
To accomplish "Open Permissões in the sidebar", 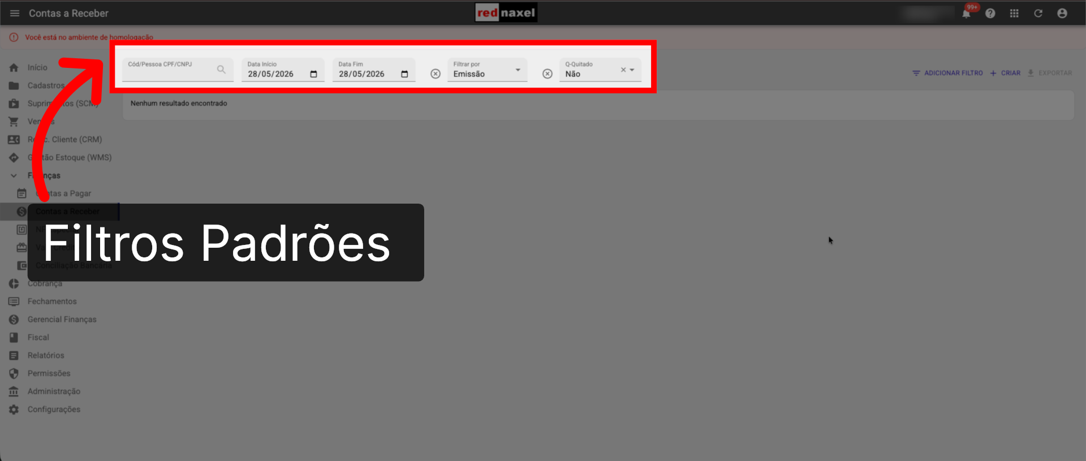I will coord(49,373).
